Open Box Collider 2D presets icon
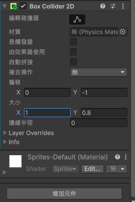 pos(113,6)
